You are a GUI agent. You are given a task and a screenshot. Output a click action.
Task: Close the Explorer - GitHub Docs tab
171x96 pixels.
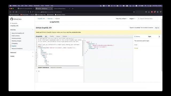tap(52, 9)
